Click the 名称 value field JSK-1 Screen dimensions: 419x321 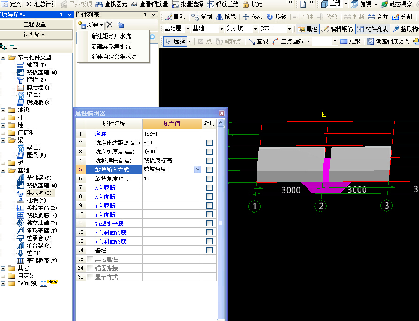[172, 134]
